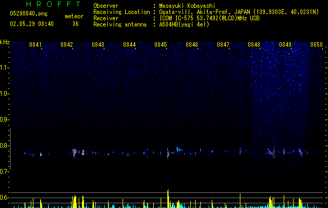The image size is (328, 208).
Task: Click the meteor label
Action: pyautogui.click(x=74, y=16)
